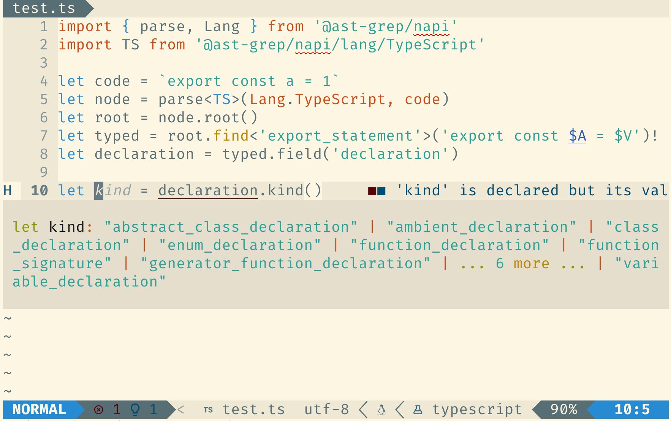Viewport: 671px width, 421px height.
Task: Click the TS filetype icon beside test.ts
Action: pyautogui.click(x=208, y=410)
